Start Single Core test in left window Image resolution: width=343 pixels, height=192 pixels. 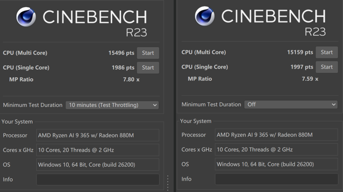click(x=148, y=67)
